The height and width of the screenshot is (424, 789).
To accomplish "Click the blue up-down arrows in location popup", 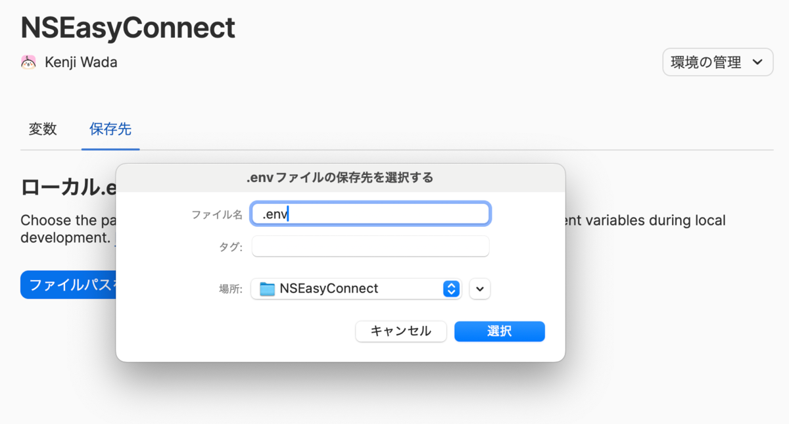I will click(x=451, y=289).
